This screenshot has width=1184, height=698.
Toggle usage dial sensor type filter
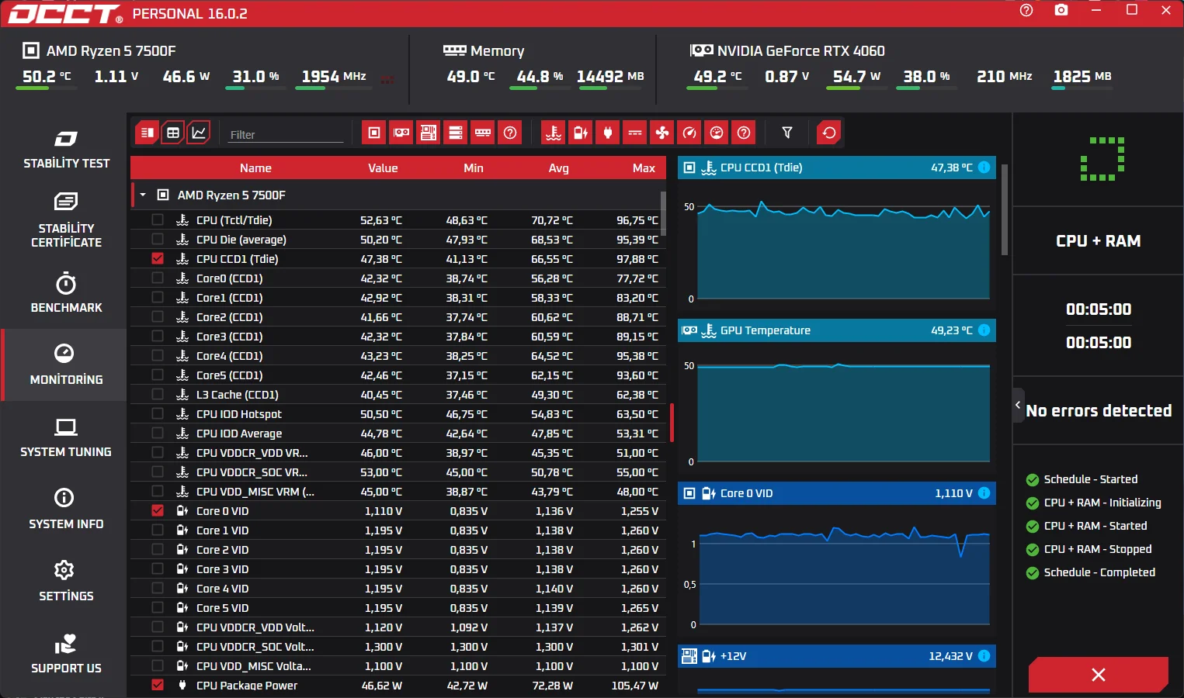(717, 133)
